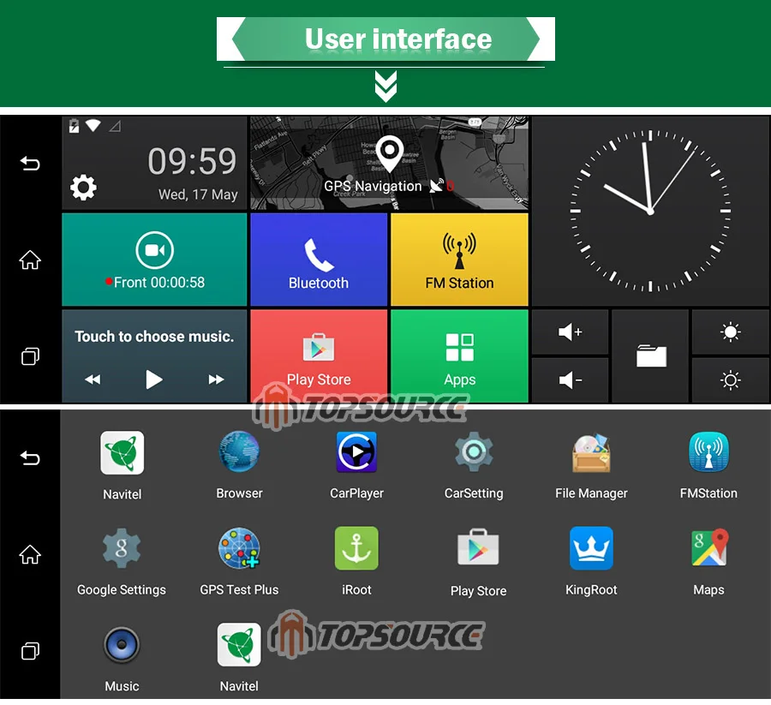The image size is (771, 705).
Task: Return home from the app drawer screen
Action: point(30,554)
